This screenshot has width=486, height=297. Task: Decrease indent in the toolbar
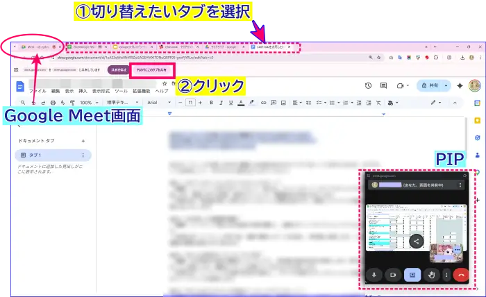(359, 103)
